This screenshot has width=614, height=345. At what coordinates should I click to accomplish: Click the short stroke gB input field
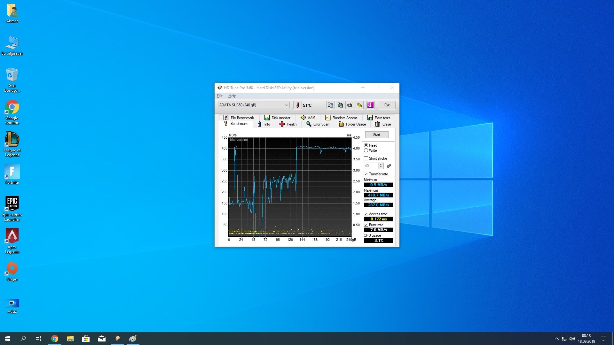point(371,166)
